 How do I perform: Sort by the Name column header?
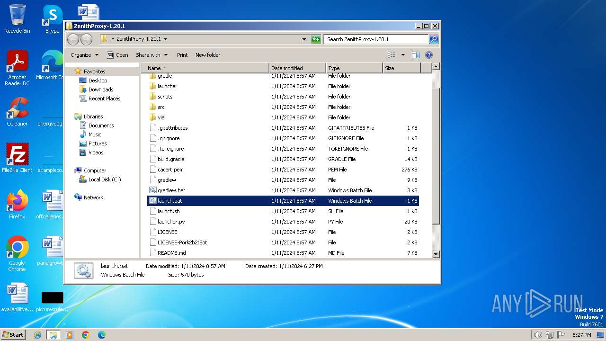(x=205, y=68)
